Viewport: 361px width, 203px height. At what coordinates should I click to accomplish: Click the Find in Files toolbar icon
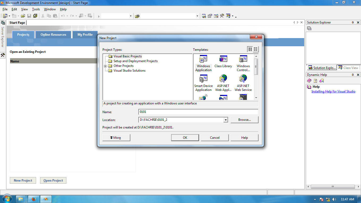coord(137,16)
